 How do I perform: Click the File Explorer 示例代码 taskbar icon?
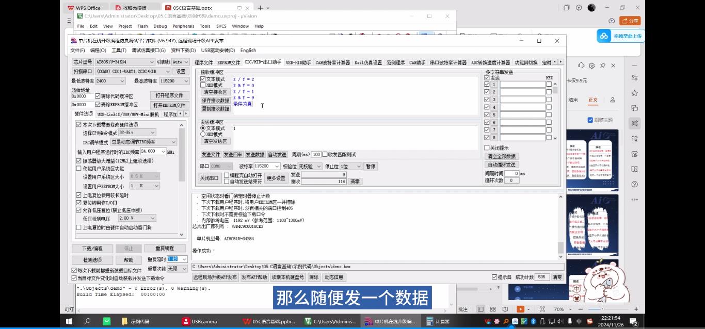pyautogui.click(x=138, y=321)
